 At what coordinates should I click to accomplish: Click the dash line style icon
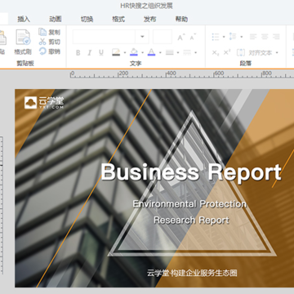pos(187,52)
